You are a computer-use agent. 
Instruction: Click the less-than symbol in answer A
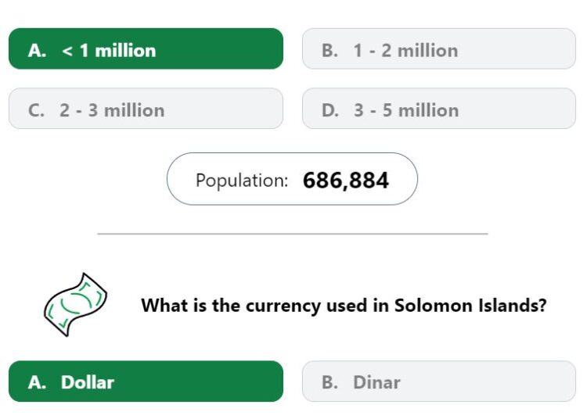(67, 51)
